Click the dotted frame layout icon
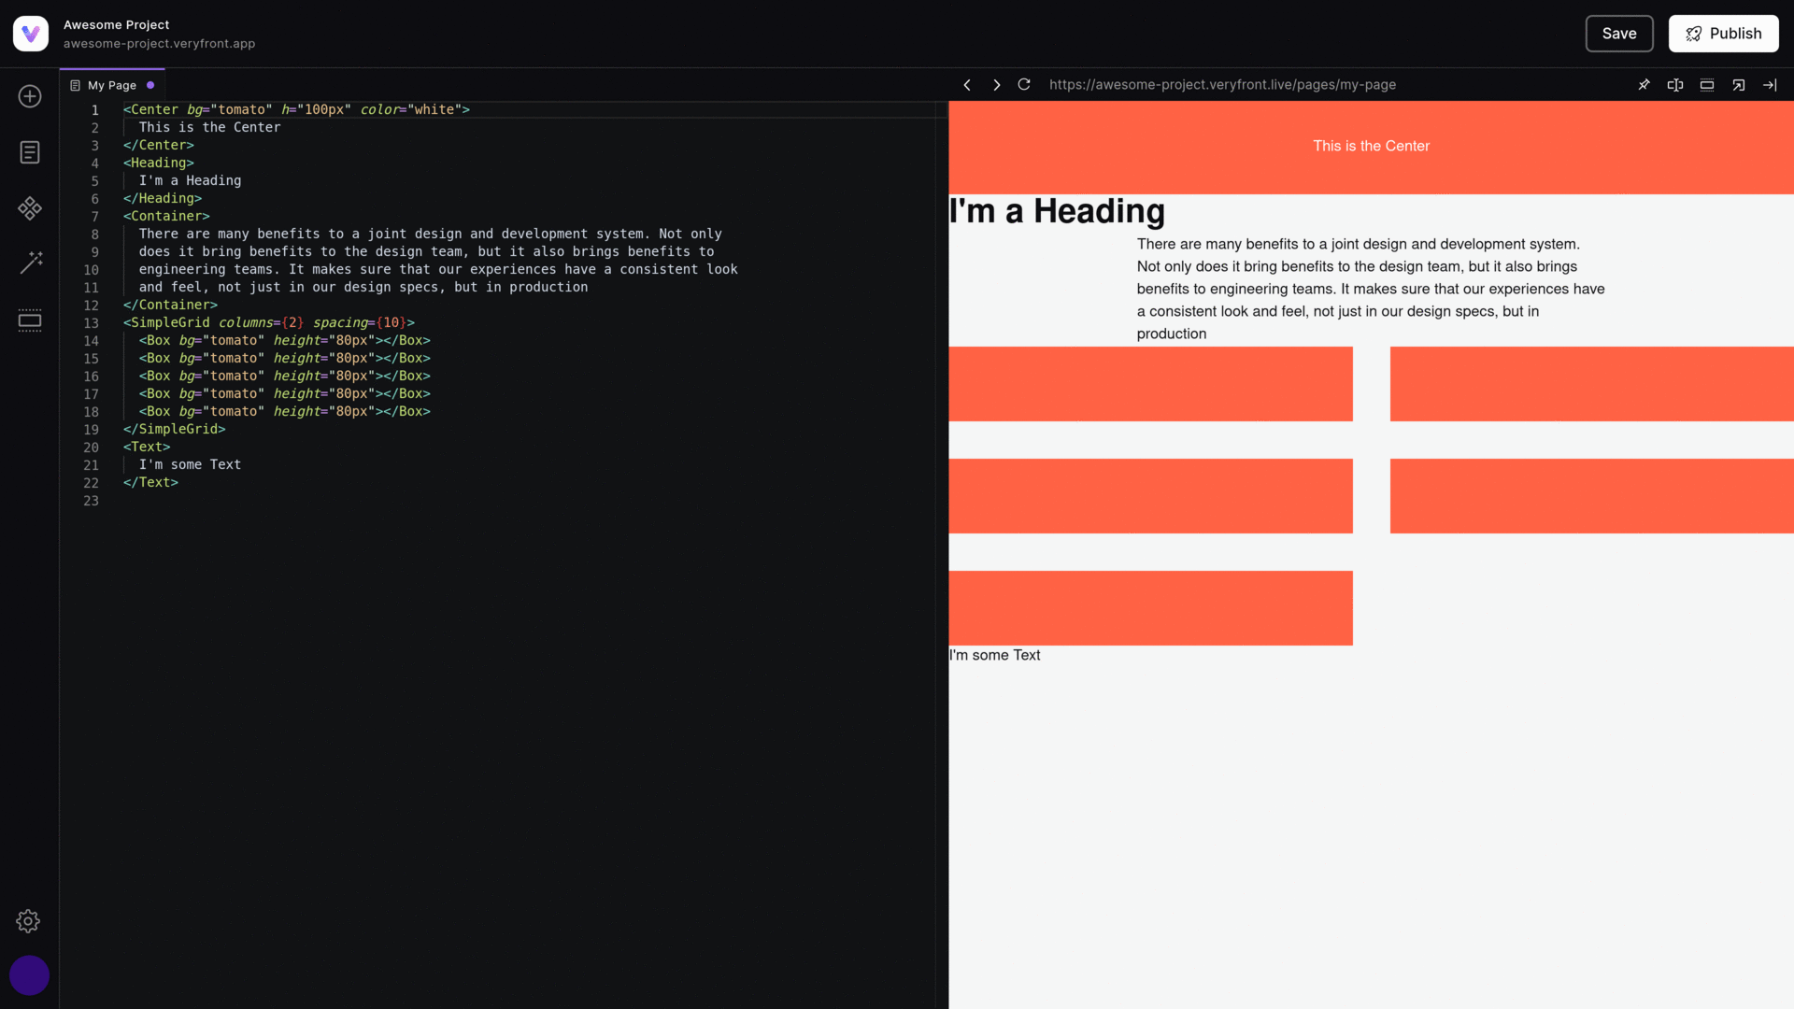Screen dimensions: 1794x1009 point(1707,85)
